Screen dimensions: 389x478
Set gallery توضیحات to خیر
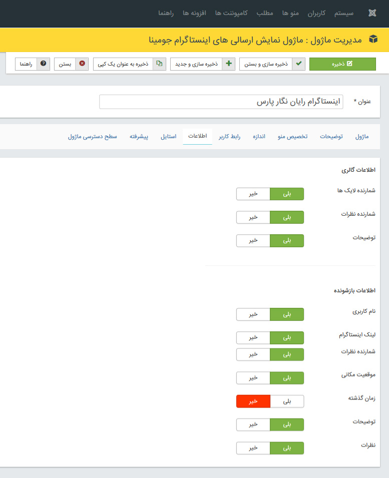click(253, 241)
